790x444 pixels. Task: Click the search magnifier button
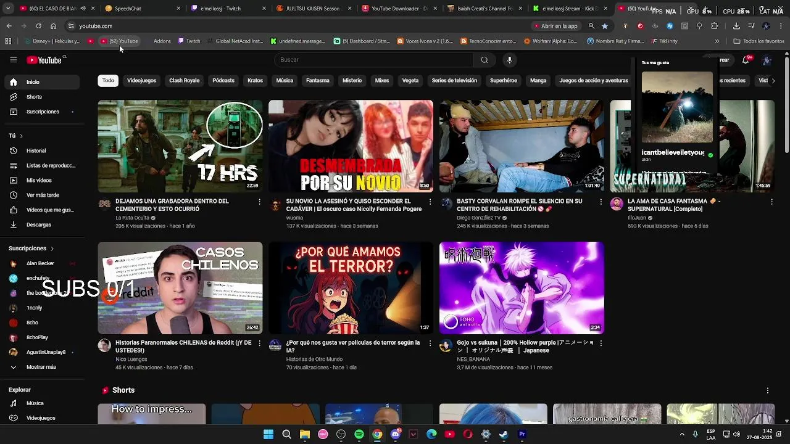(484, 60)
